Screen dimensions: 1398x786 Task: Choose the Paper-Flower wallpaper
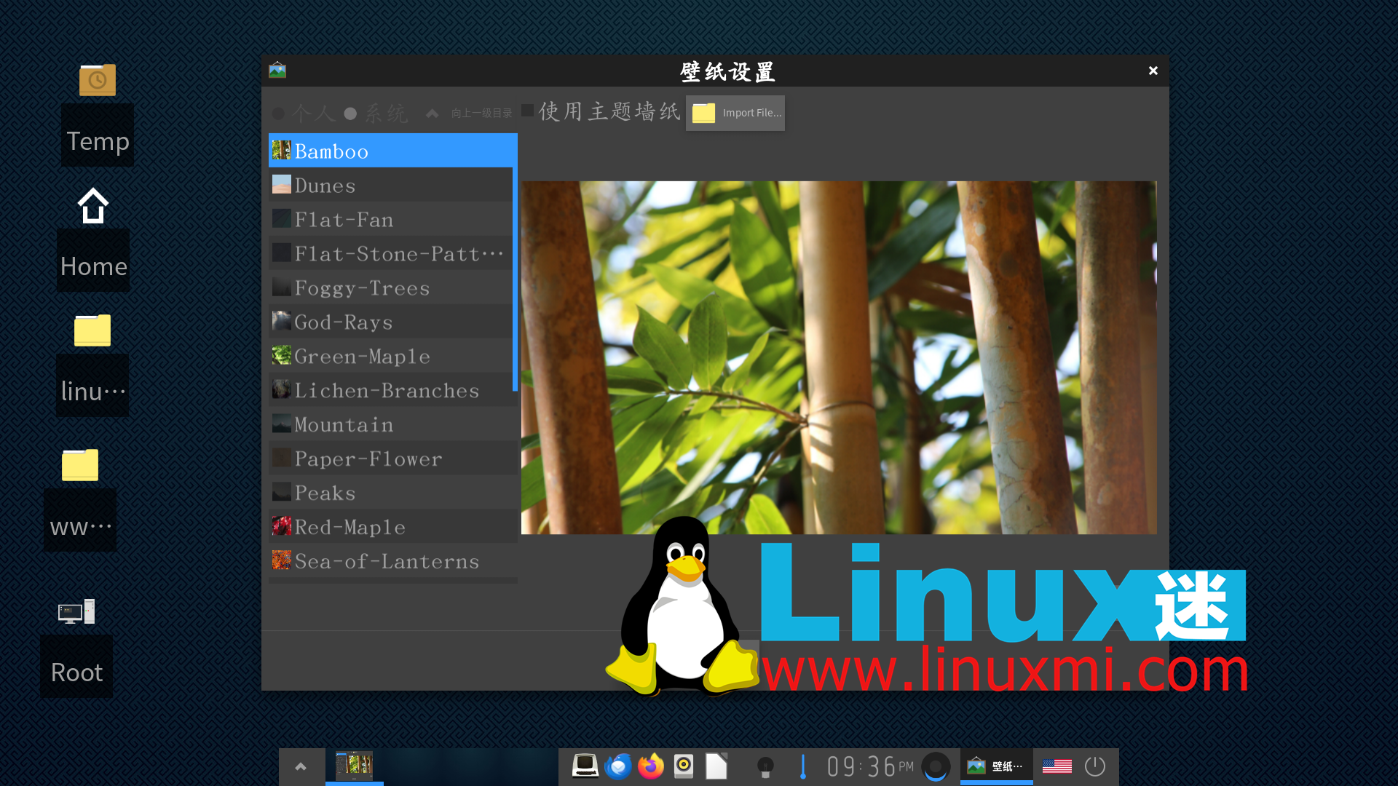[x=392, y=458]
